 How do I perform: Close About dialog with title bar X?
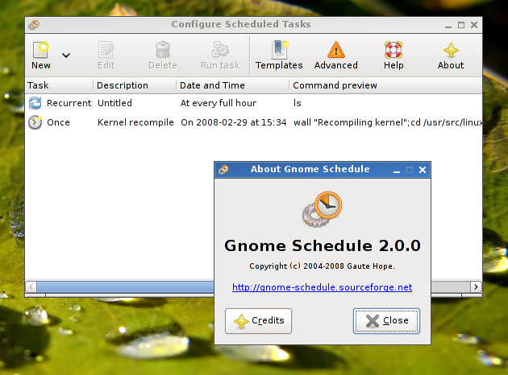(x=423, y=170)
